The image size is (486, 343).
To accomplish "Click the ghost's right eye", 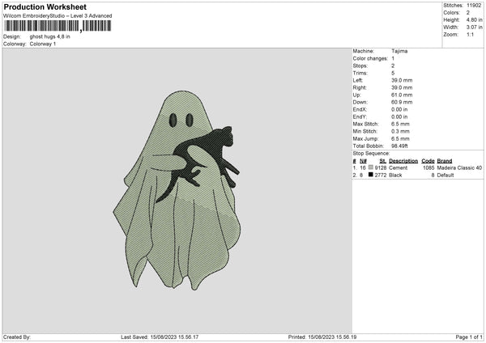I will [x=188, y=121].
